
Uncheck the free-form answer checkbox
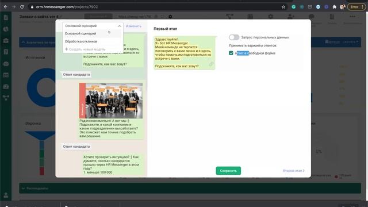[231, 53]
